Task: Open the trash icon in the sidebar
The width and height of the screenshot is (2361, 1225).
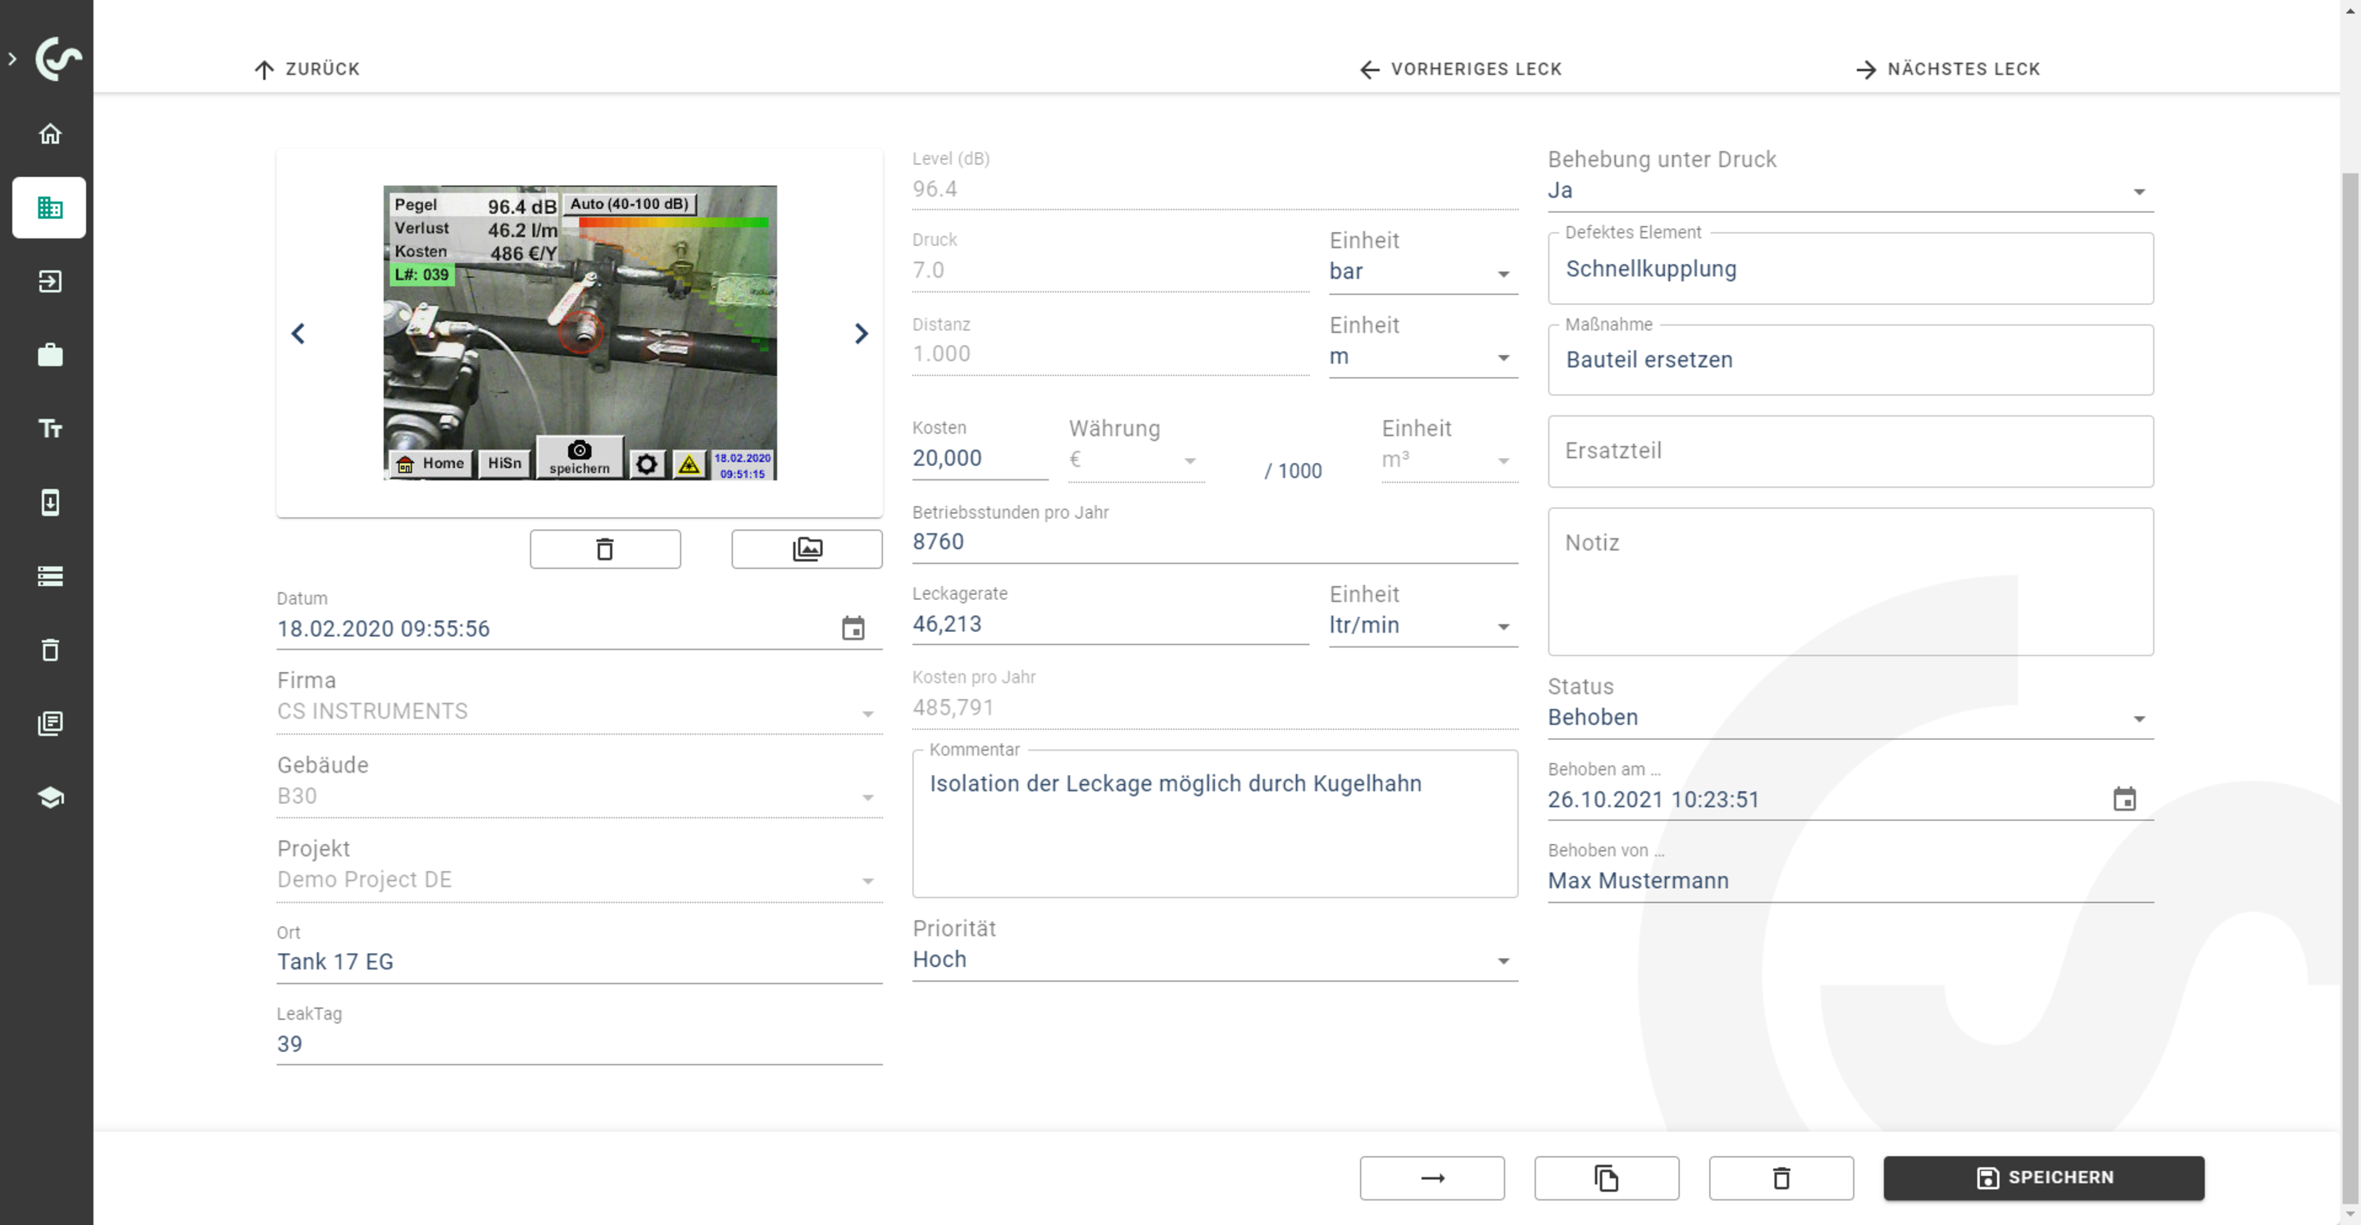Action: pos(49,650)
